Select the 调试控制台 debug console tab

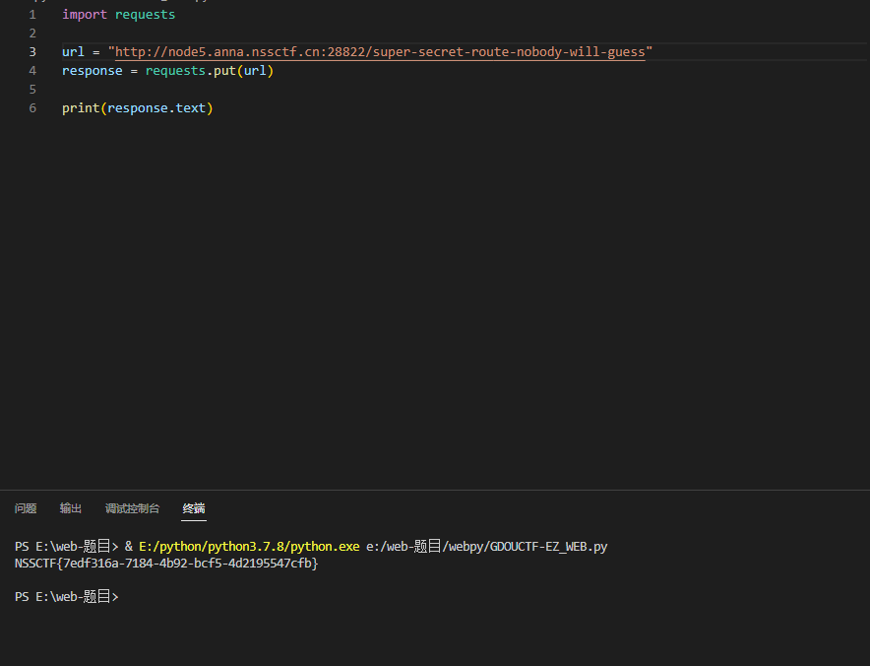tap(132, 508)
